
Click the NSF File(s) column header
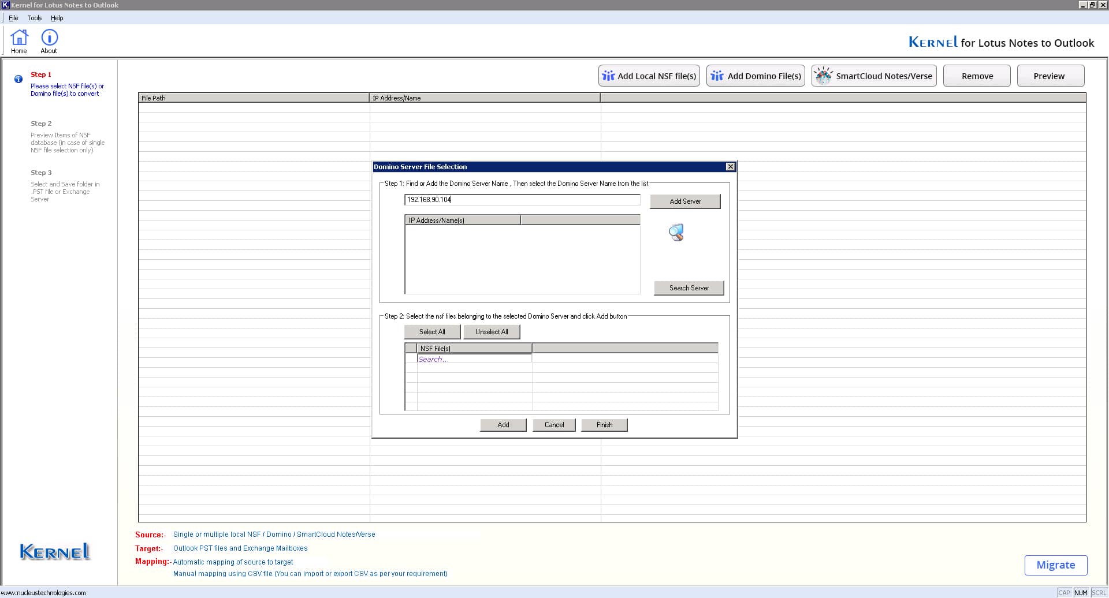474,349
